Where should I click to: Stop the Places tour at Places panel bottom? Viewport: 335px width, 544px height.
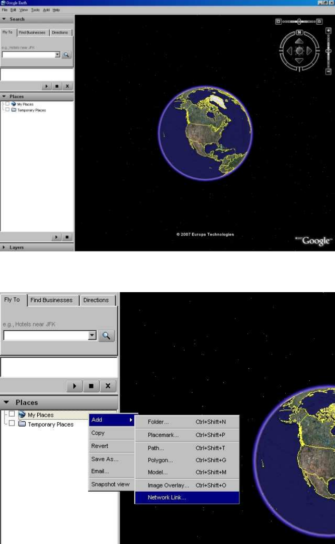point(67,237)
